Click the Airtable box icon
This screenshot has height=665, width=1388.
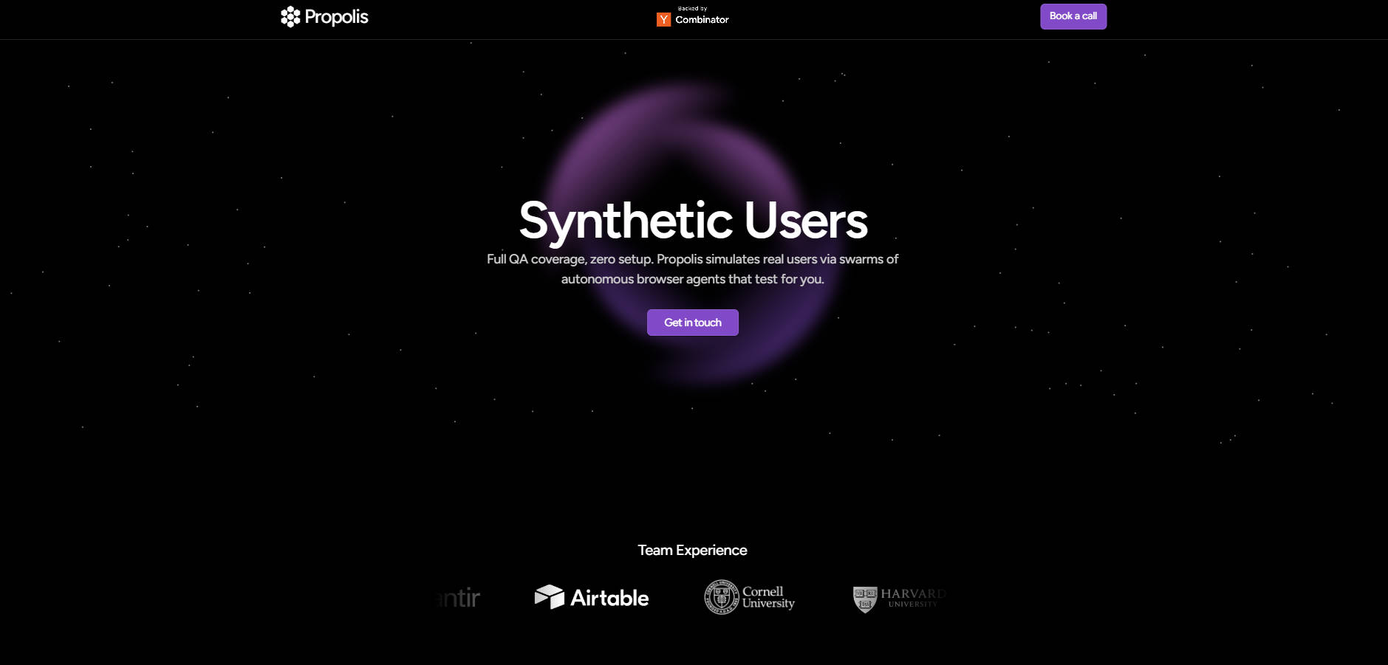click(x=549, y=597)
